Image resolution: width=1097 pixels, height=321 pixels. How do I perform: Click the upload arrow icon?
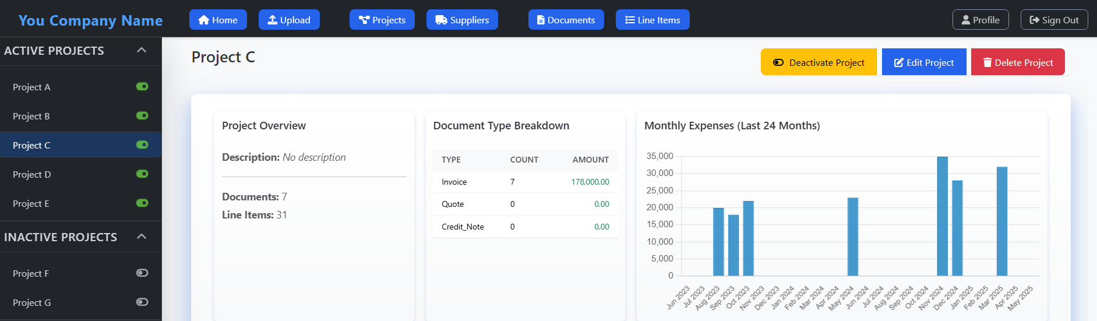pyautogui.click(x=272, y=20)
